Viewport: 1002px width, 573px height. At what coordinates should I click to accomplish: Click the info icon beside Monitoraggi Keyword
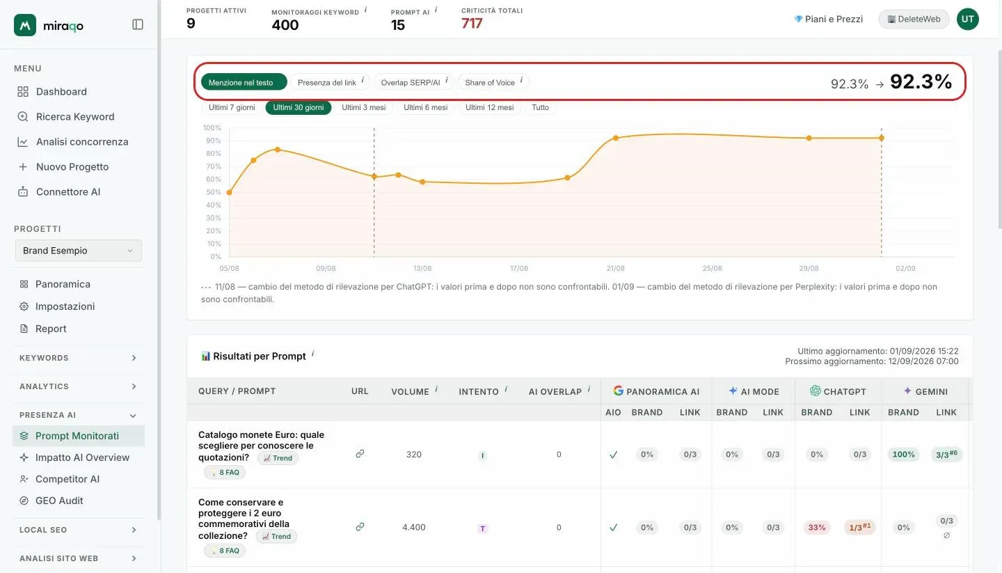pos(366,10)
